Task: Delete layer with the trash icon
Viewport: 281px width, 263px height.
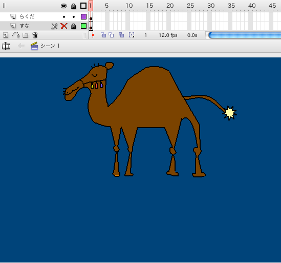Action: (x=35, y=35)
